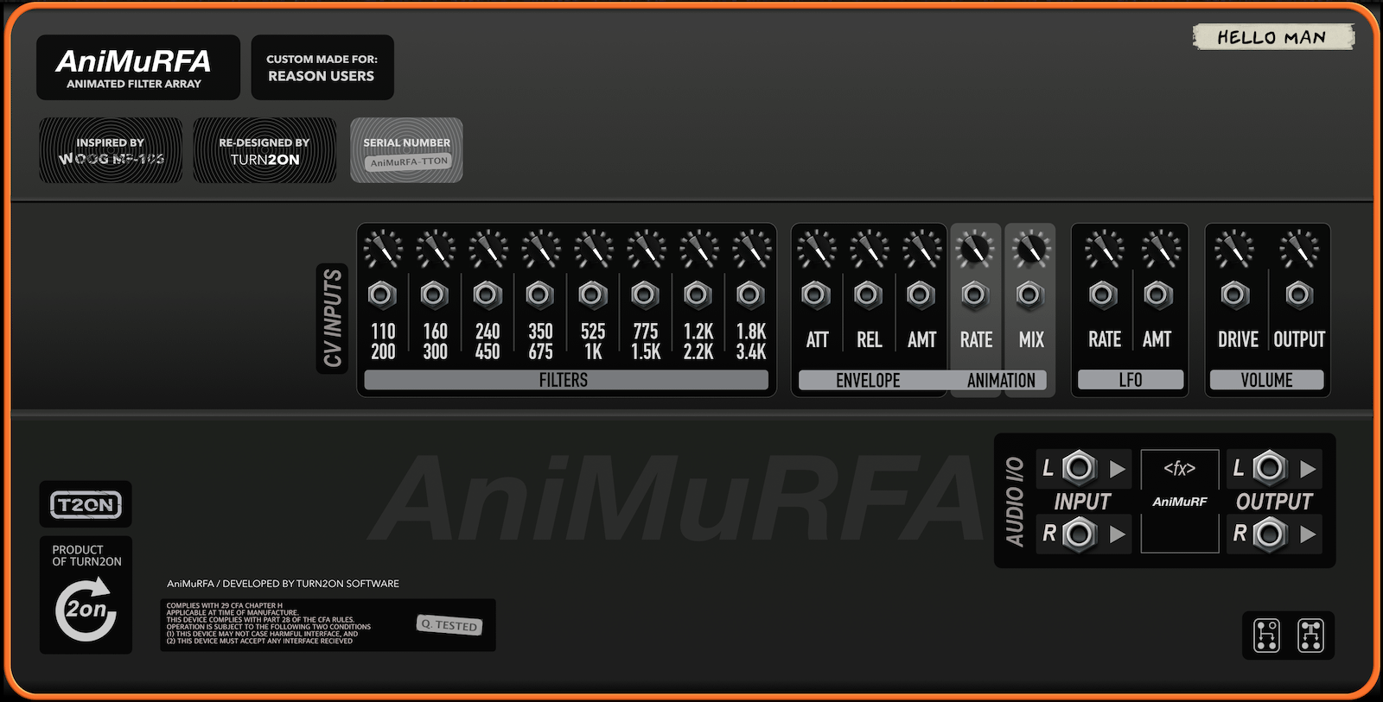
Task: Click the Re-designed By Turn2on badge
Action: 264,150
